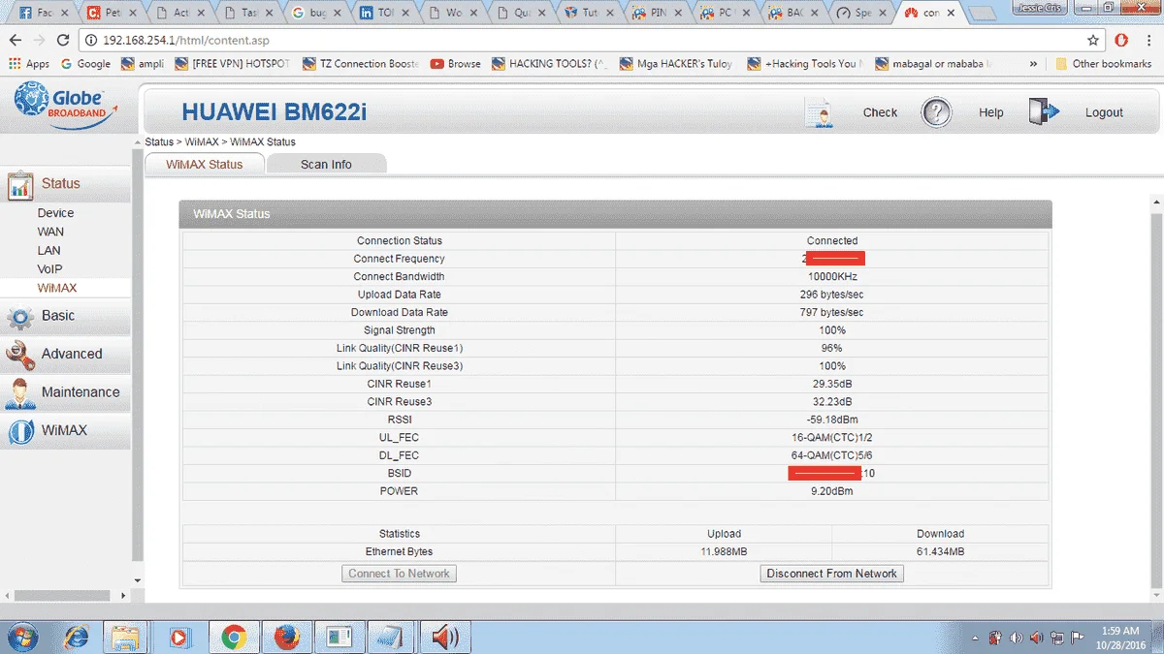Screen dimensions: 1164x654
Task: Open TZ Connection Booster bookmark
Action: (x=361, y=64)
